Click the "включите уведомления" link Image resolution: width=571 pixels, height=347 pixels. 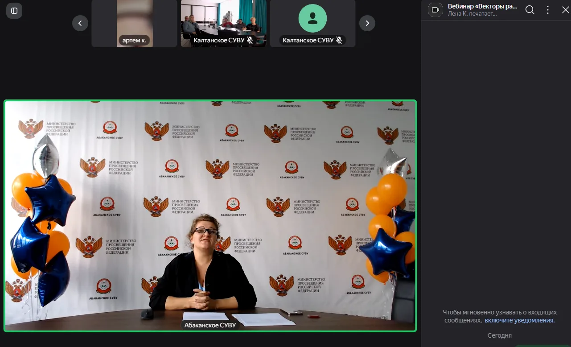pos(519,320)
